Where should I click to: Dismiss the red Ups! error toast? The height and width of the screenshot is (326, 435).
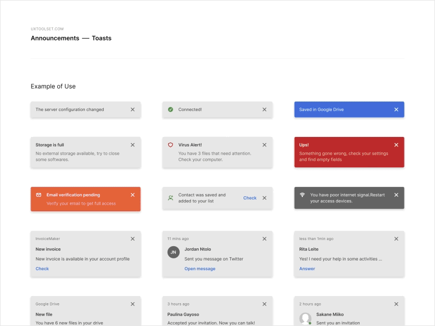point(396,145)
